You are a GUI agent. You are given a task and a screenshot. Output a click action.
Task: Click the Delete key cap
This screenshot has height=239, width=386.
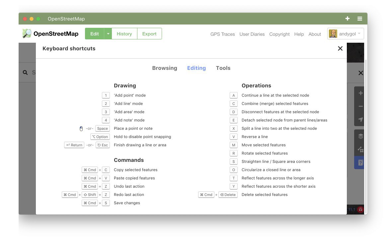pyautogui.click(x=228, y=195)
